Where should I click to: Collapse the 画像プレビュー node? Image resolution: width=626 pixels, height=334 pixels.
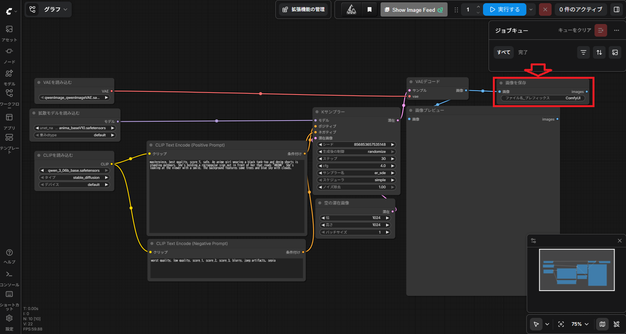pyautogui.click(x=411, y=110)
